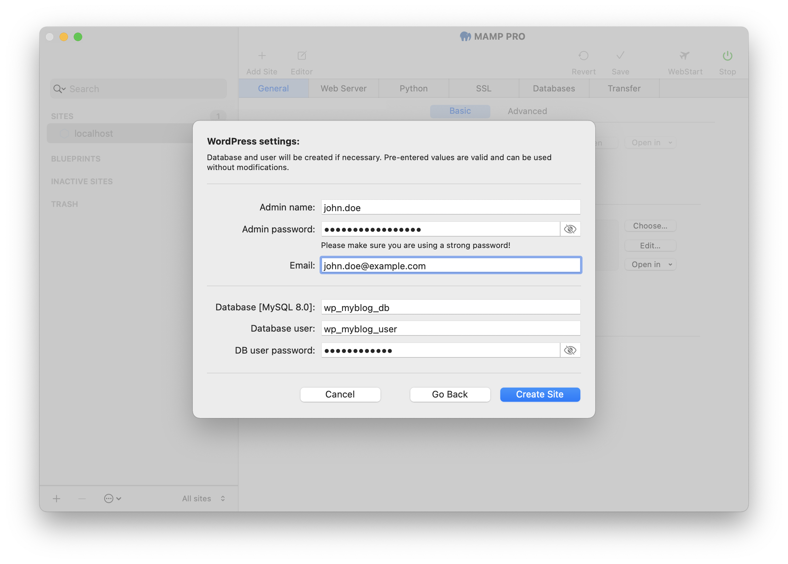Click the Create Site button
The image size is (788, 564).
[x=540, y=394]
